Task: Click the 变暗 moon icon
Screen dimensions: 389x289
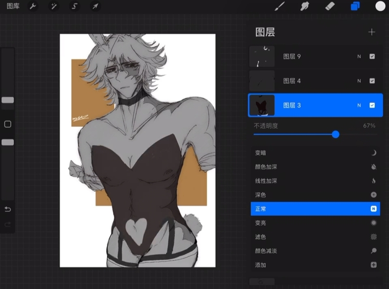Action: [373, 153]
